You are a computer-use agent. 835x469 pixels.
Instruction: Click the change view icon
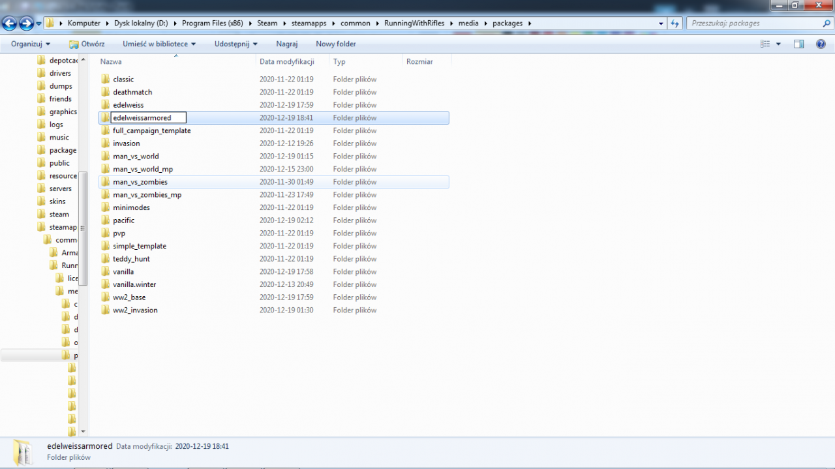[765, 44]
